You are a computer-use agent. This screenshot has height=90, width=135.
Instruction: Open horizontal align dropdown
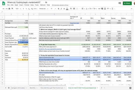click(x=83, y=8)
